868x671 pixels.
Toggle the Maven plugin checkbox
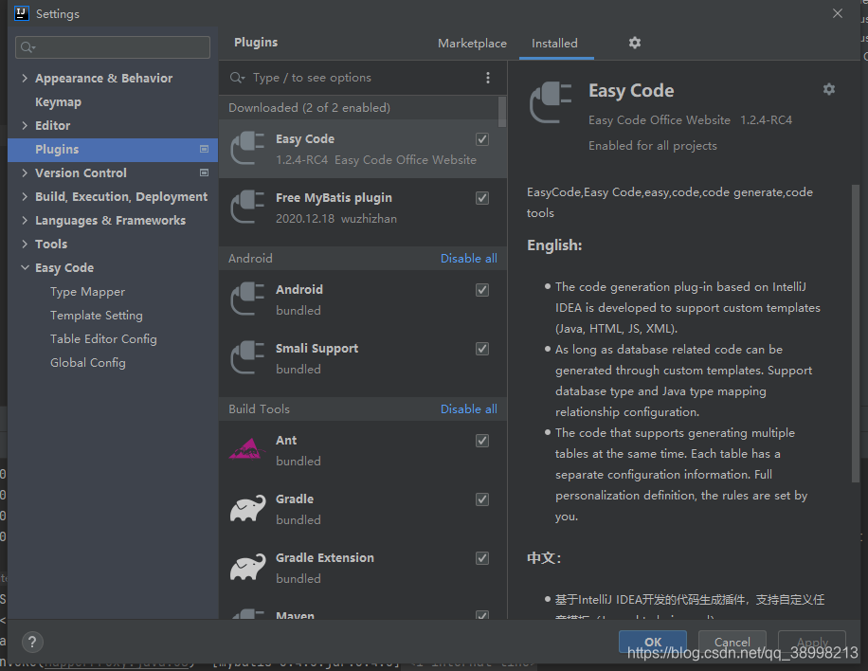pyautogui.click(x=482, y=614)
